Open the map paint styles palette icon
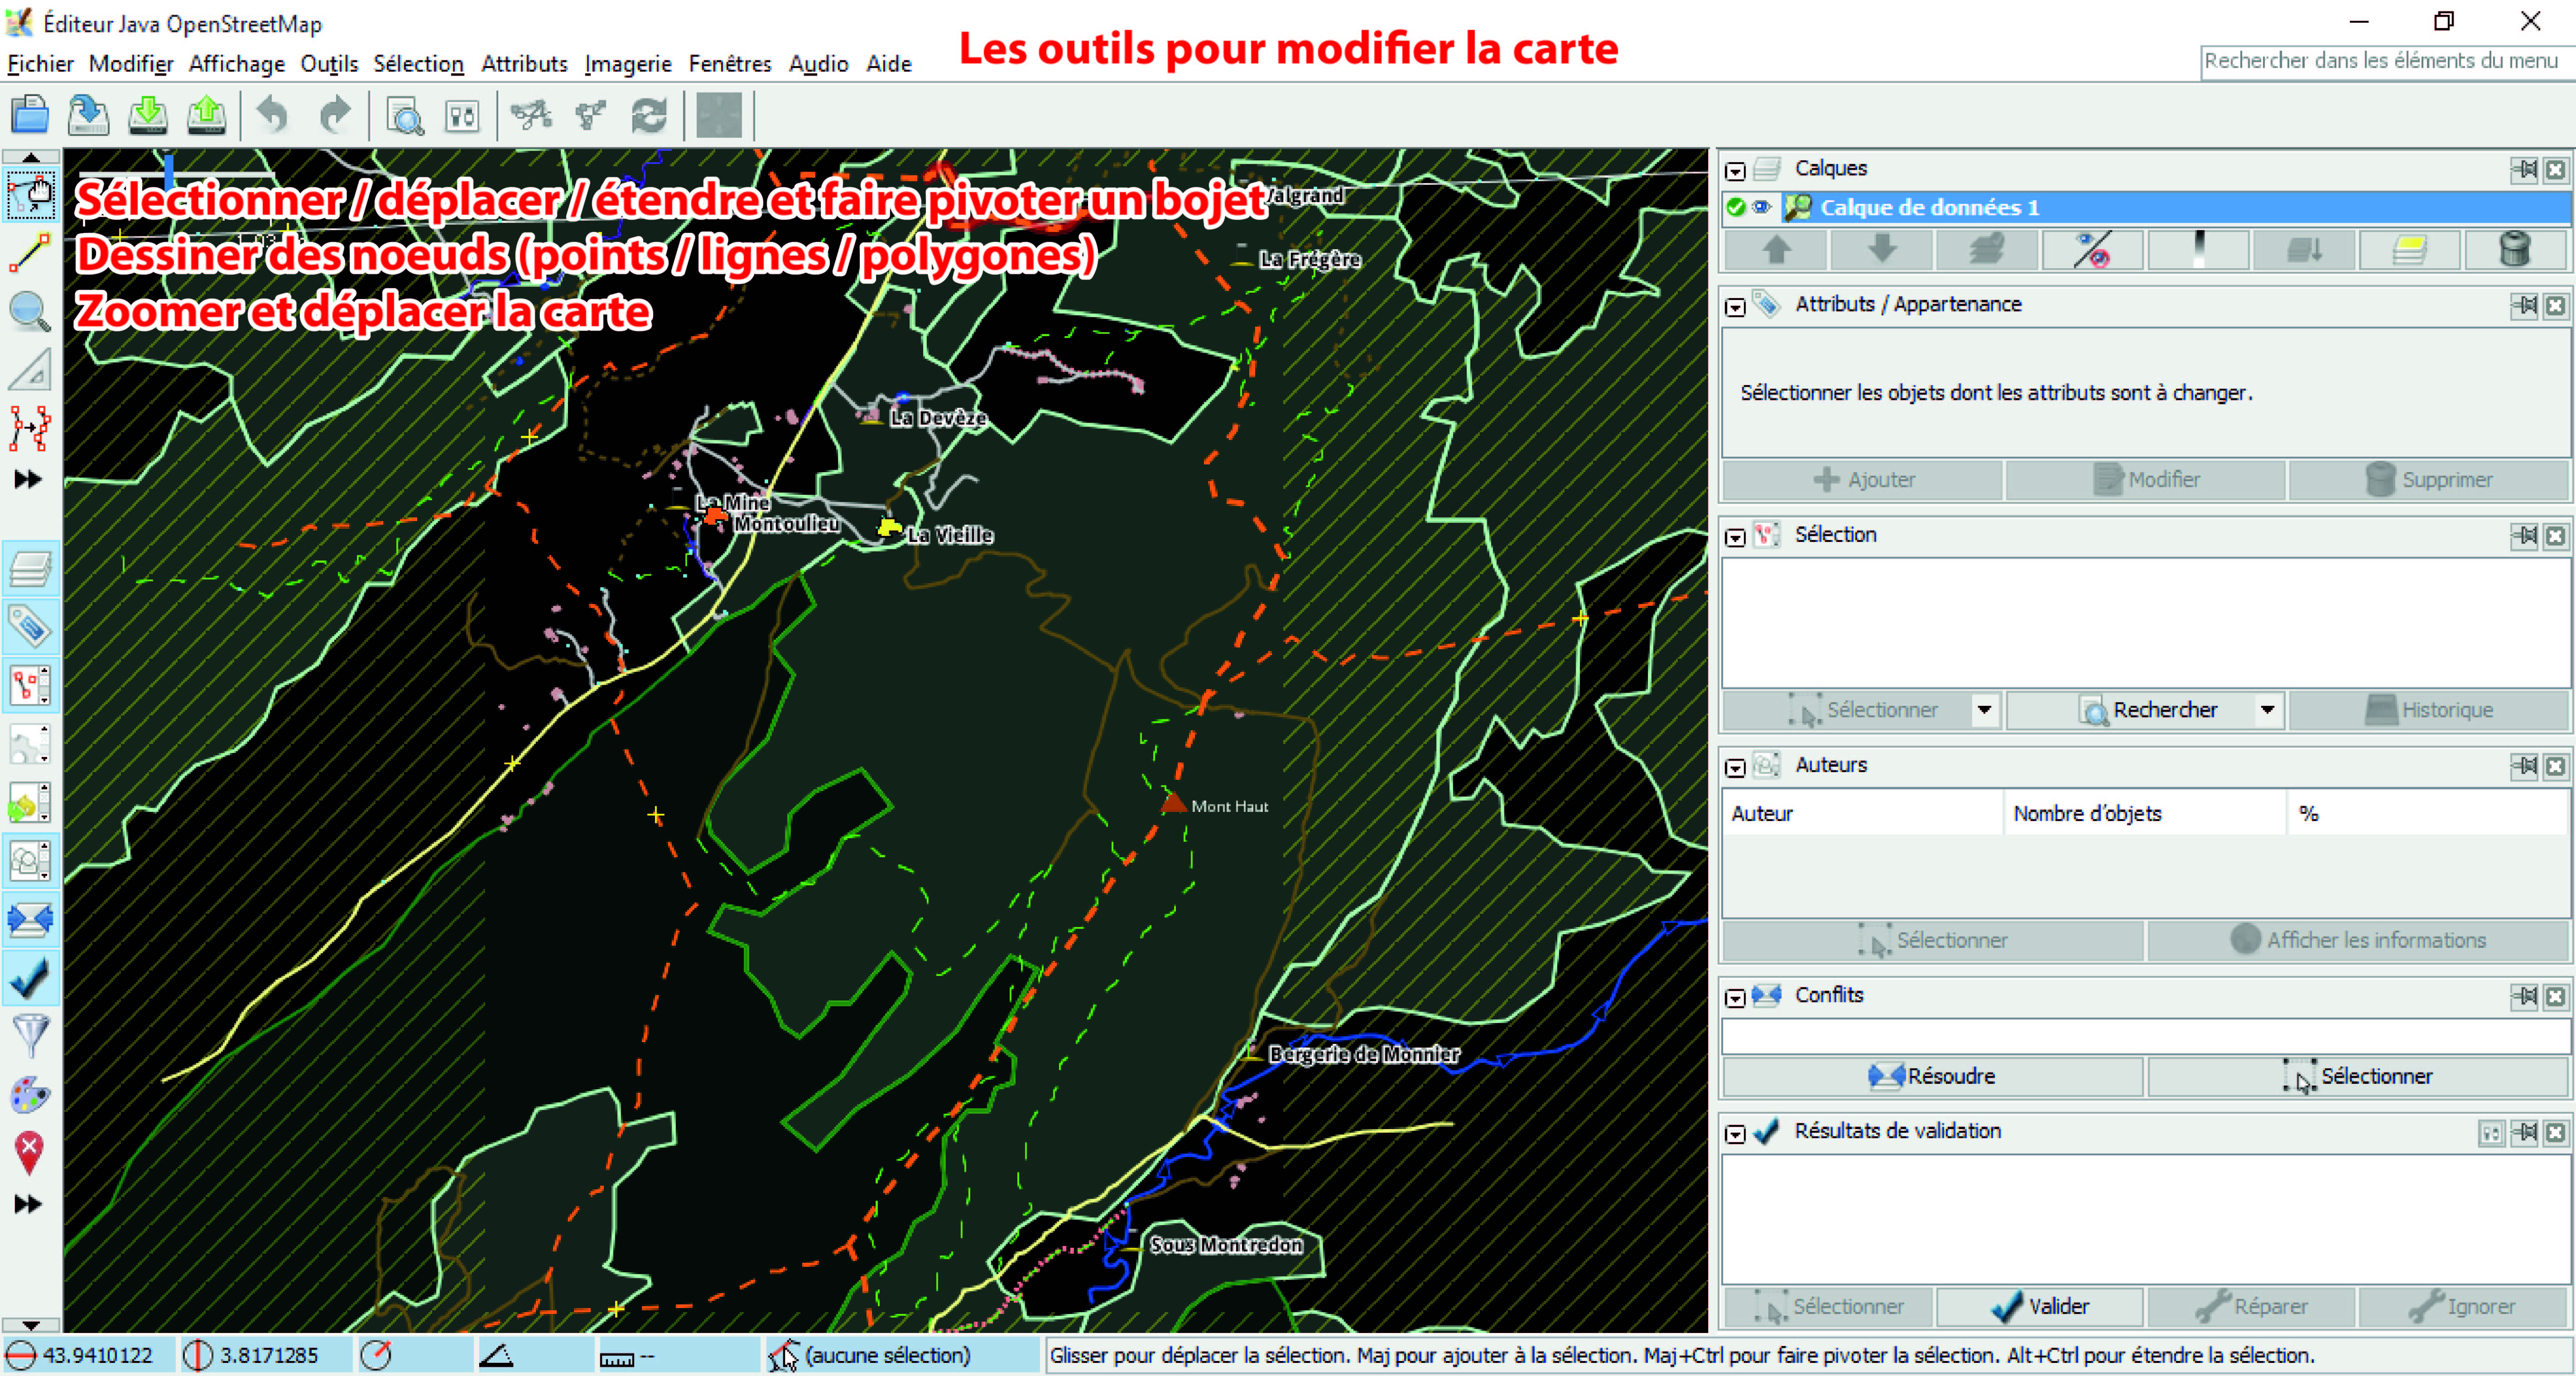This screenshot has width=2576, height=1376. [30, 1094]
